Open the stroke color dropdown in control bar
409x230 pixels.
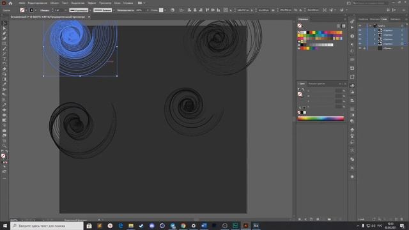coord(36,10)
